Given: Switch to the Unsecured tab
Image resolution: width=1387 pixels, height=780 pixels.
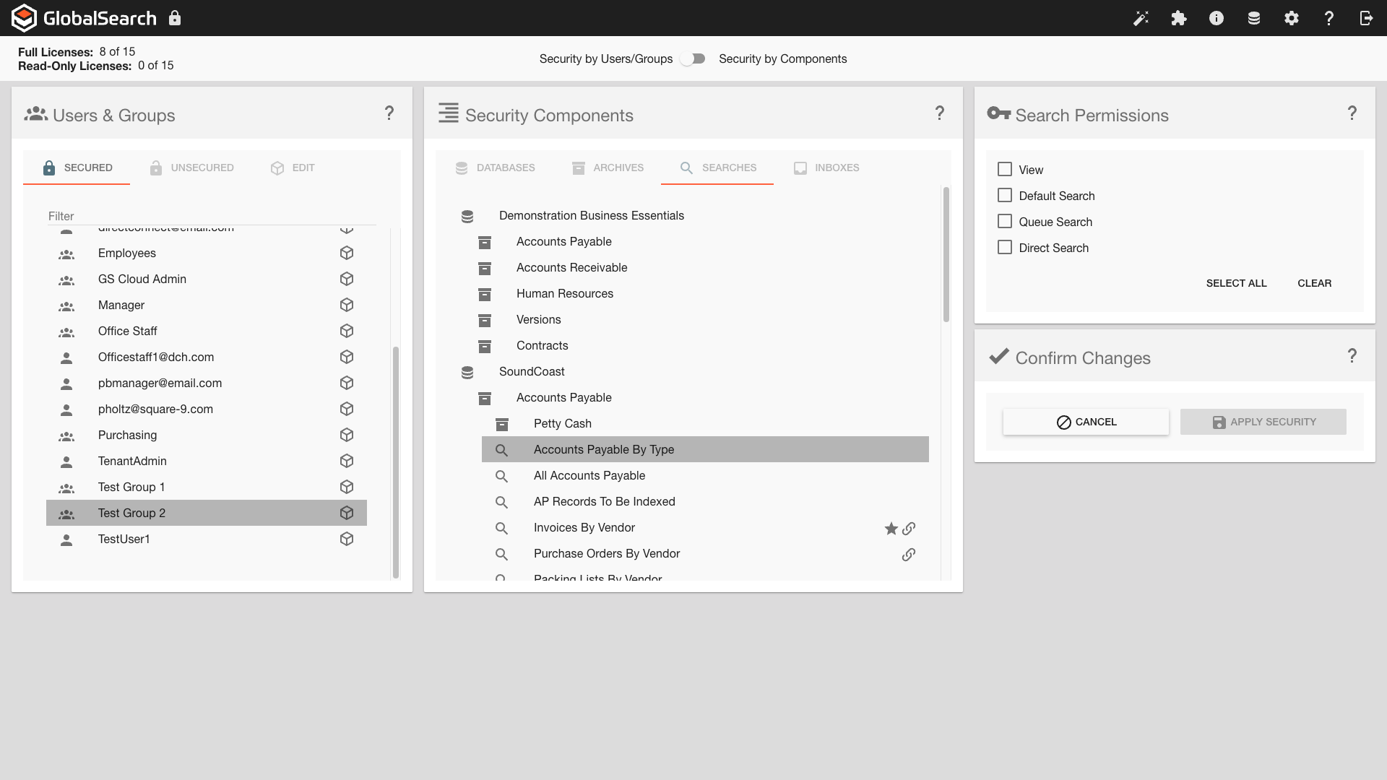Looking at the screenshot, I should pyautogui.click(x=191, y=168).
